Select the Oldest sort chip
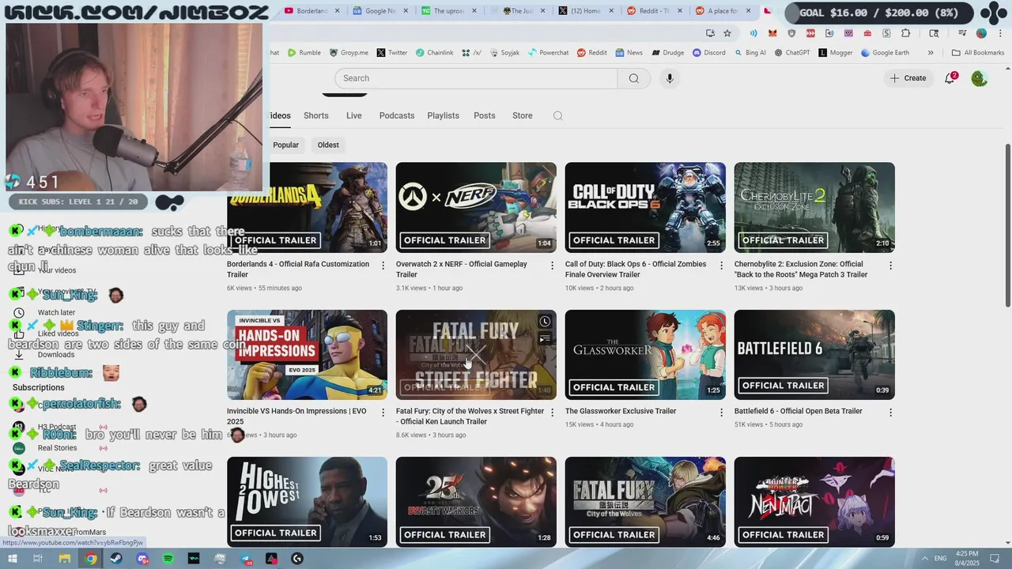 coord(328,145)
